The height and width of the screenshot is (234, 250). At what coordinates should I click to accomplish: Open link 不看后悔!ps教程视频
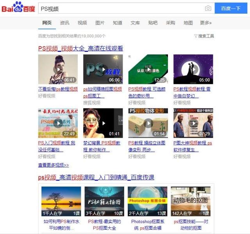pyautogui.click(x=58, y=89)
